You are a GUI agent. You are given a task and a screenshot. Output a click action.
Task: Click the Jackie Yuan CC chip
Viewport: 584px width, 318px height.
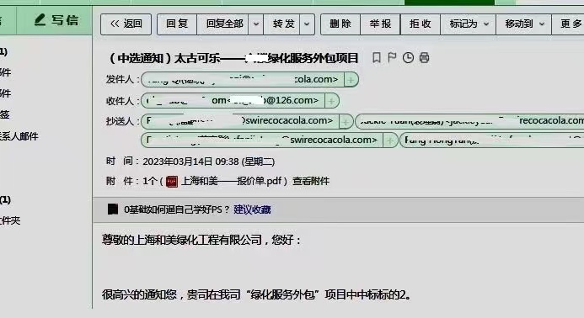click(x=470, y=121)
